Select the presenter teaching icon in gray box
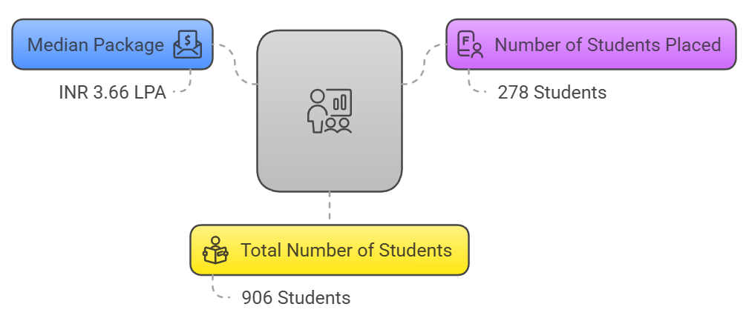Viewport: 749px width, 324px height. tap(330, 111)
